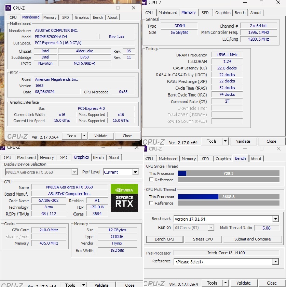Viewport: 286px width, 287px height.
Task: Open Graphics tab in Memory window
Action: tap(222, 13)
